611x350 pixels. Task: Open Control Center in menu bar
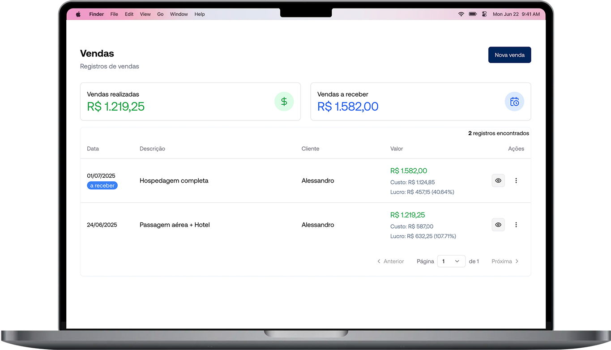tap(484, 14)
